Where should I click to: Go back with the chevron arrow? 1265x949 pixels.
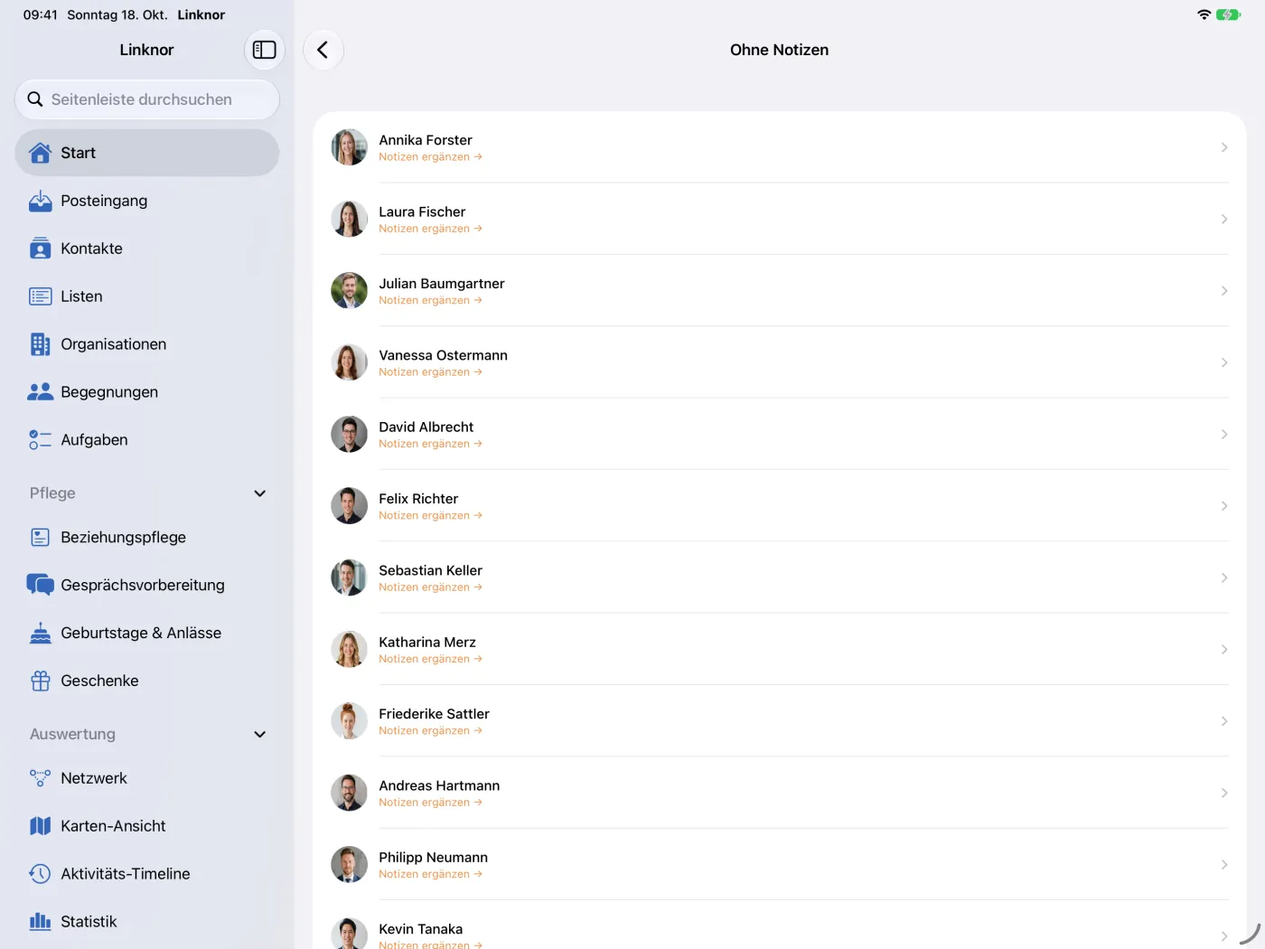click(x=323, y=50)
